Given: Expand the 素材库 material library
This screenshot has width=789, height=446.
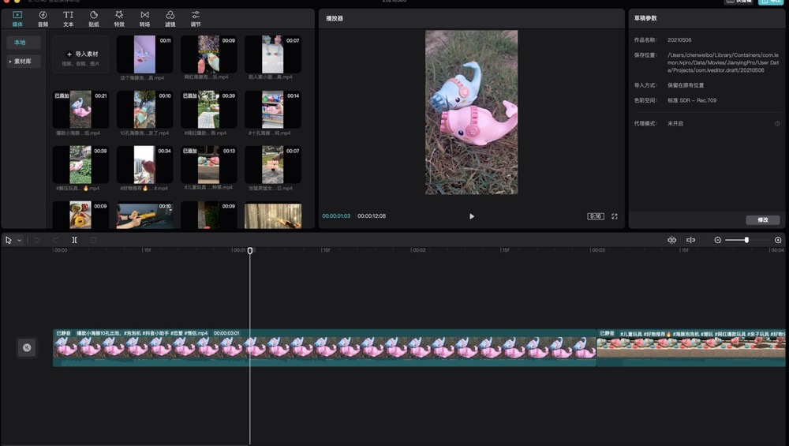Looking at the screenshot, I should [x=23, y=62].
